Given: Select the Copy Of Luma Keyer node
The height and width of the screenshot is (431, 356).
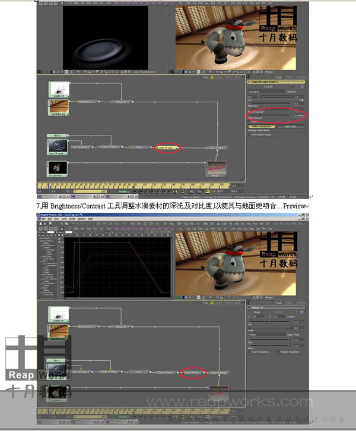Looking at the screenshot, I should [x=166, y=147].
